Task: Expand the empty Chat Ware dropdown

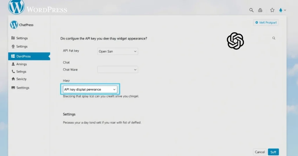Action: click(x=118, y=70)
